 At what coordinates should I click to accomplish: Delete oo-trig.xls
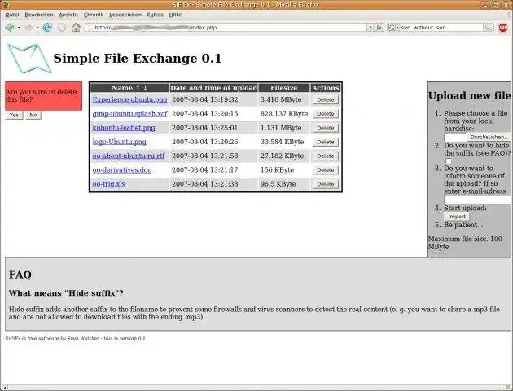[326, 184]
